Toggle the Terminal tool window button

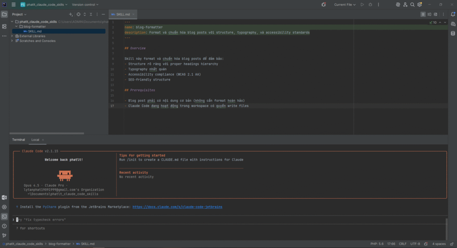pos(4,216)
